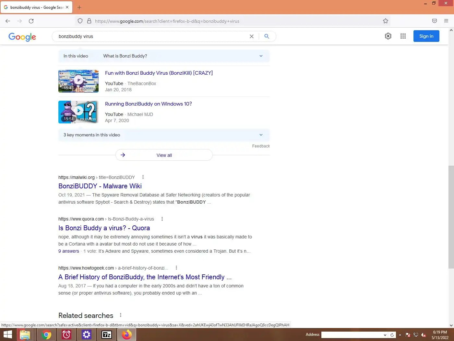
Task: Click View all videos button
Action: click(x=164, y=155)
